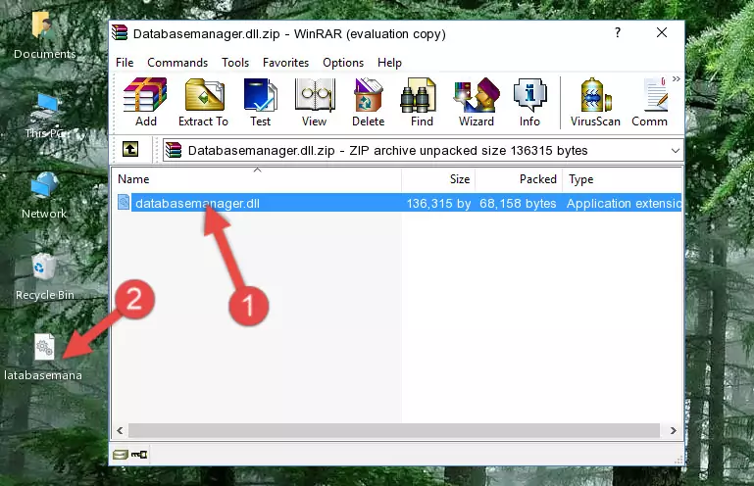Click the password key status icon
754x486 pixels.
(x=139, y=455)
